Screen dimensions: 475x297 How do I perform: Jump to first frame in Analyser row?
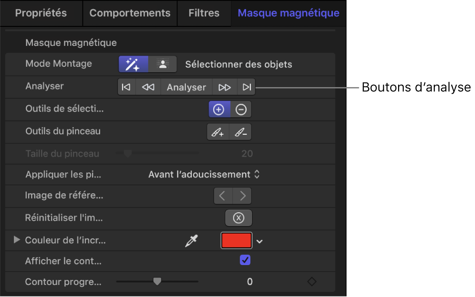(127, 87)
